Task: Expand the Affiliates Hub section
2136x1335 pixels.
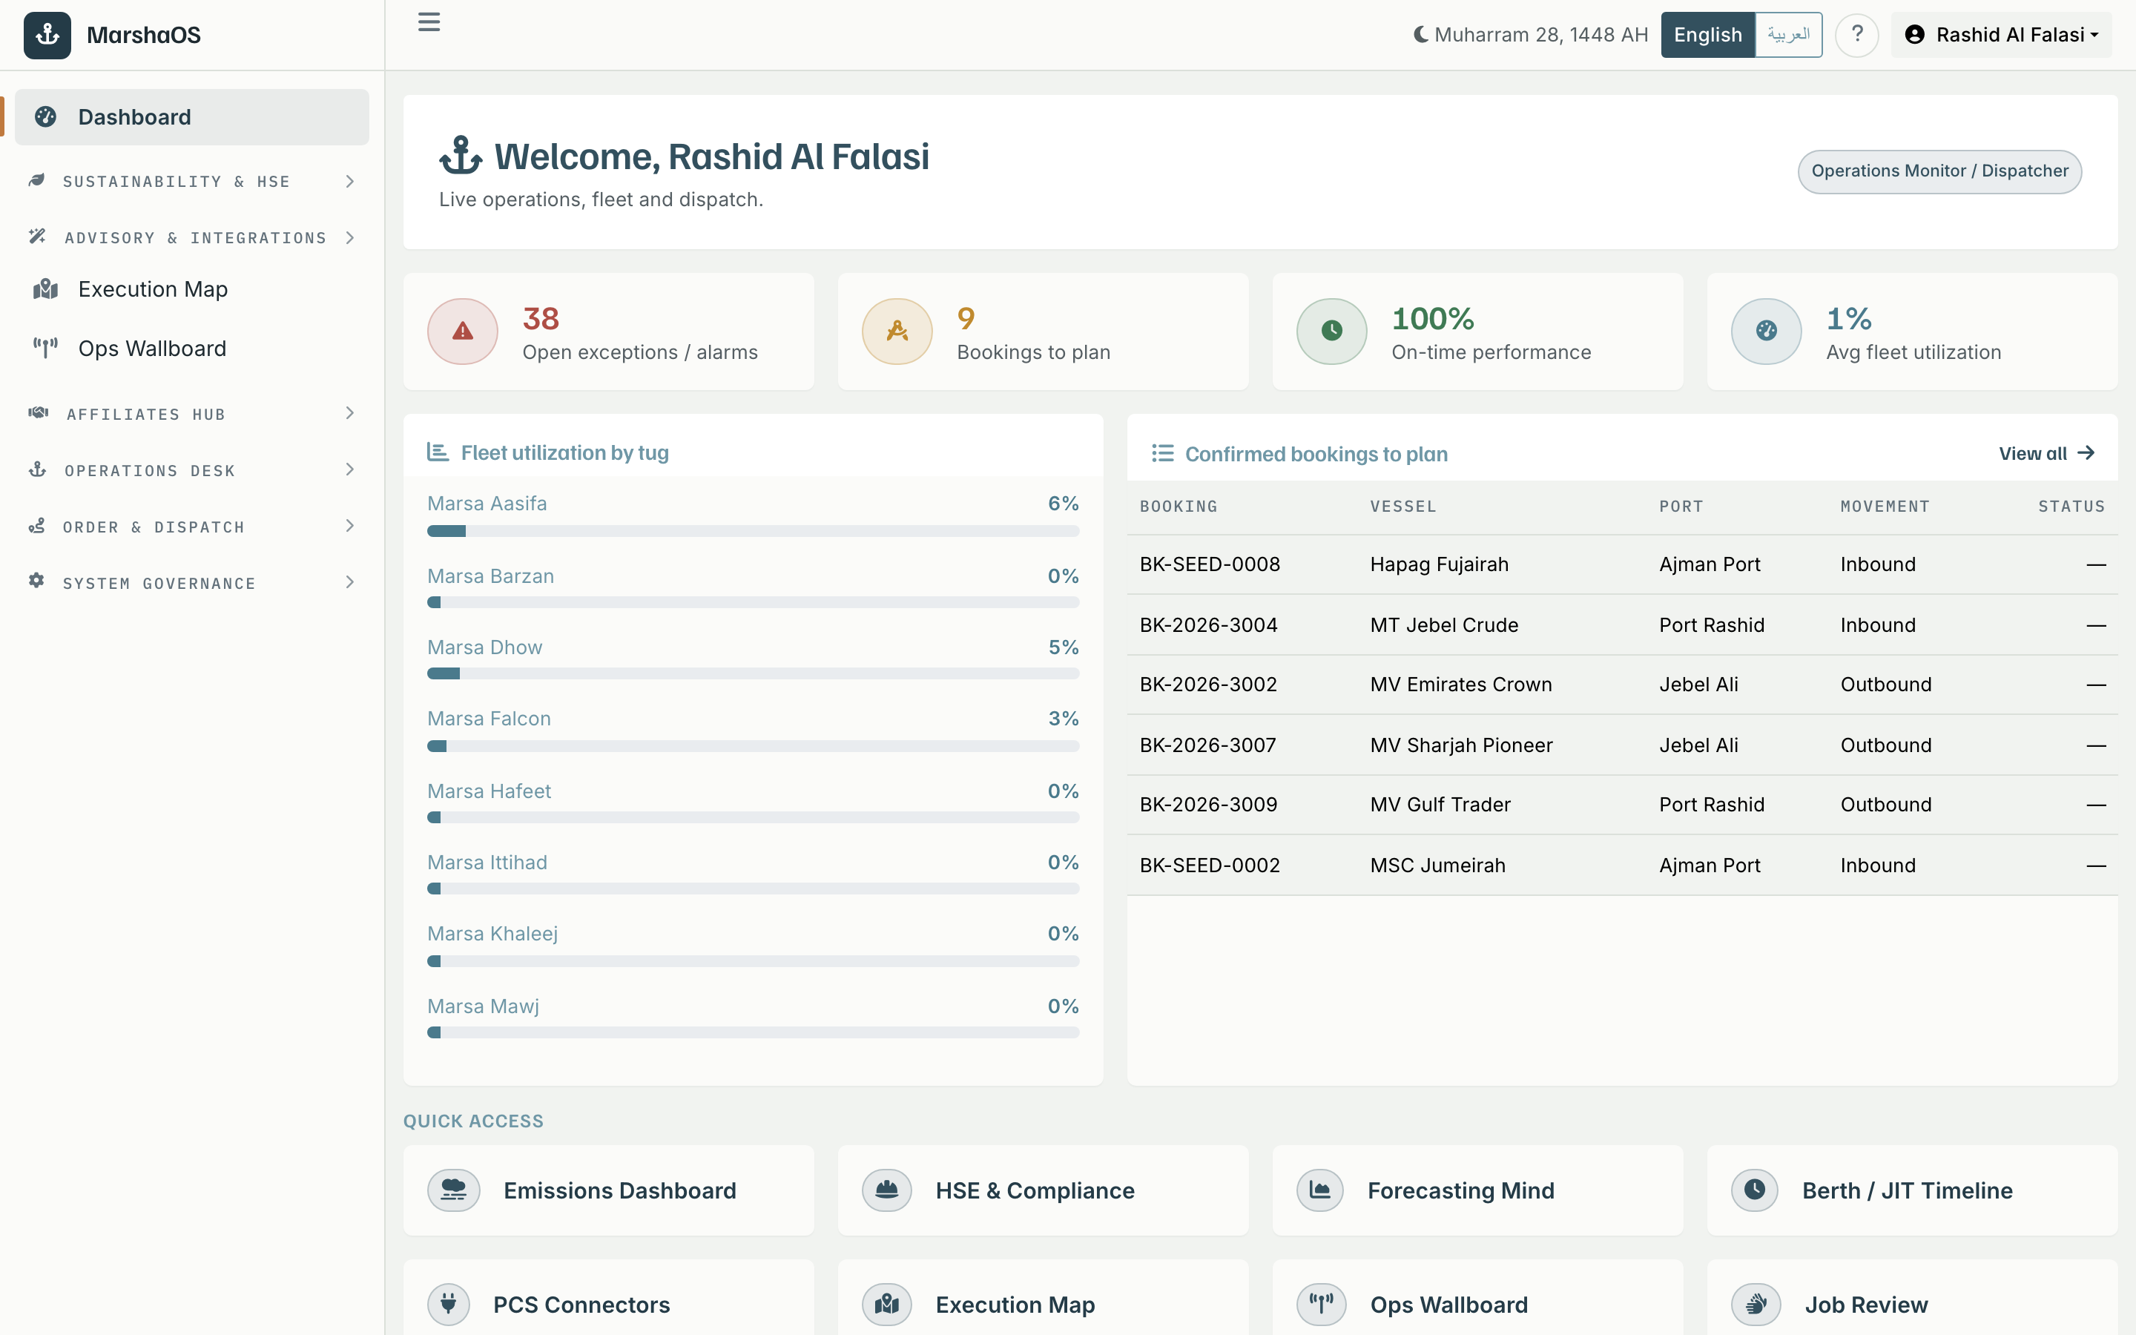Action: (x=191, y=414)
